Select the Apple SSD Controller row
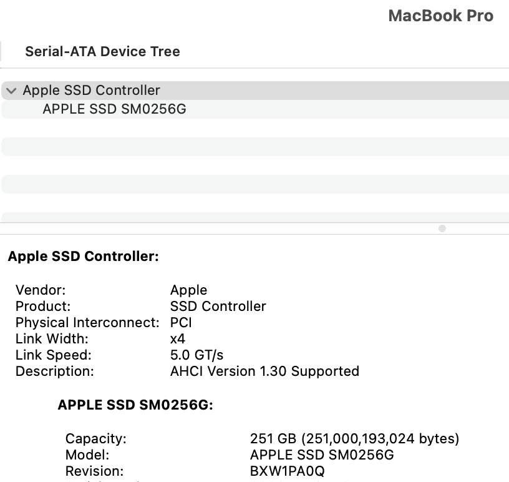 point(92,91)
